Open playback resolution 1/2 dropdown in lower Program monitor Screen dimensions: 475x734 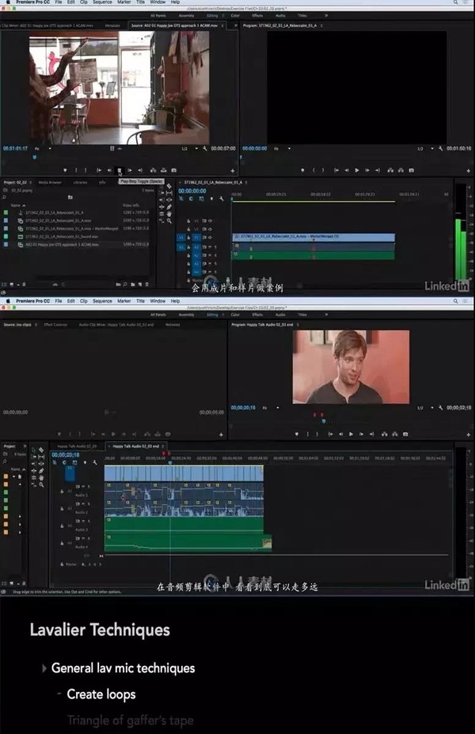(x=425, y=408)
